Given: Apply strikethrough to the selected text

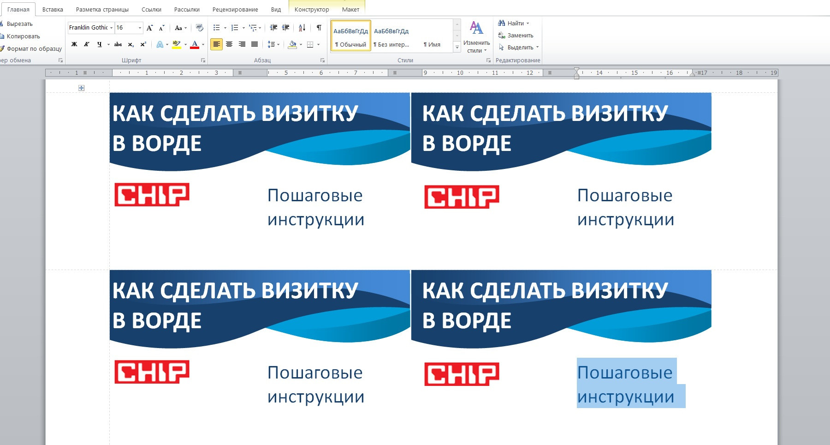Looking at the screenshot, I should [118, 45].
